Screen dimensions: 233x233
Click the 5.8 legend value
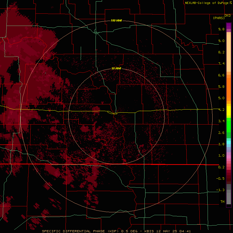(x=221, y=87)
